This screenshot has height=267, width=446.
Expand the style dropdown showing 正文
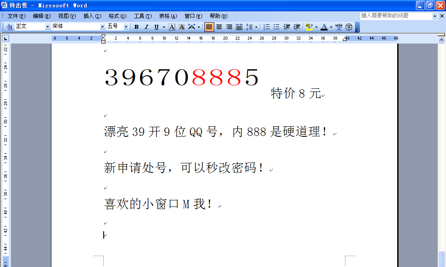click(x=47, y=27)
